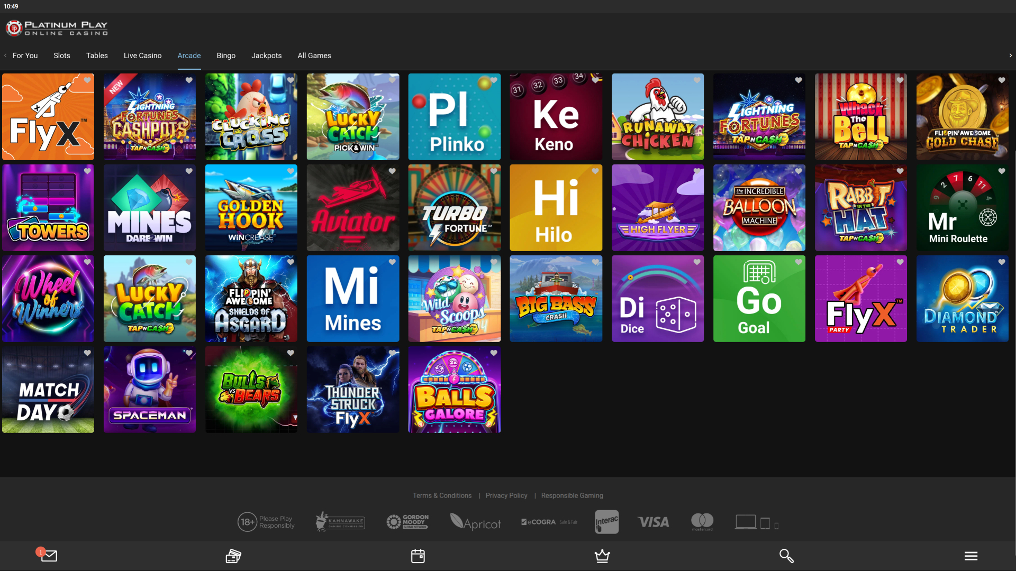This screenshot has height=571, width=1016.
Task: Open the Responsible Gaming link
Action: [572, 495]
